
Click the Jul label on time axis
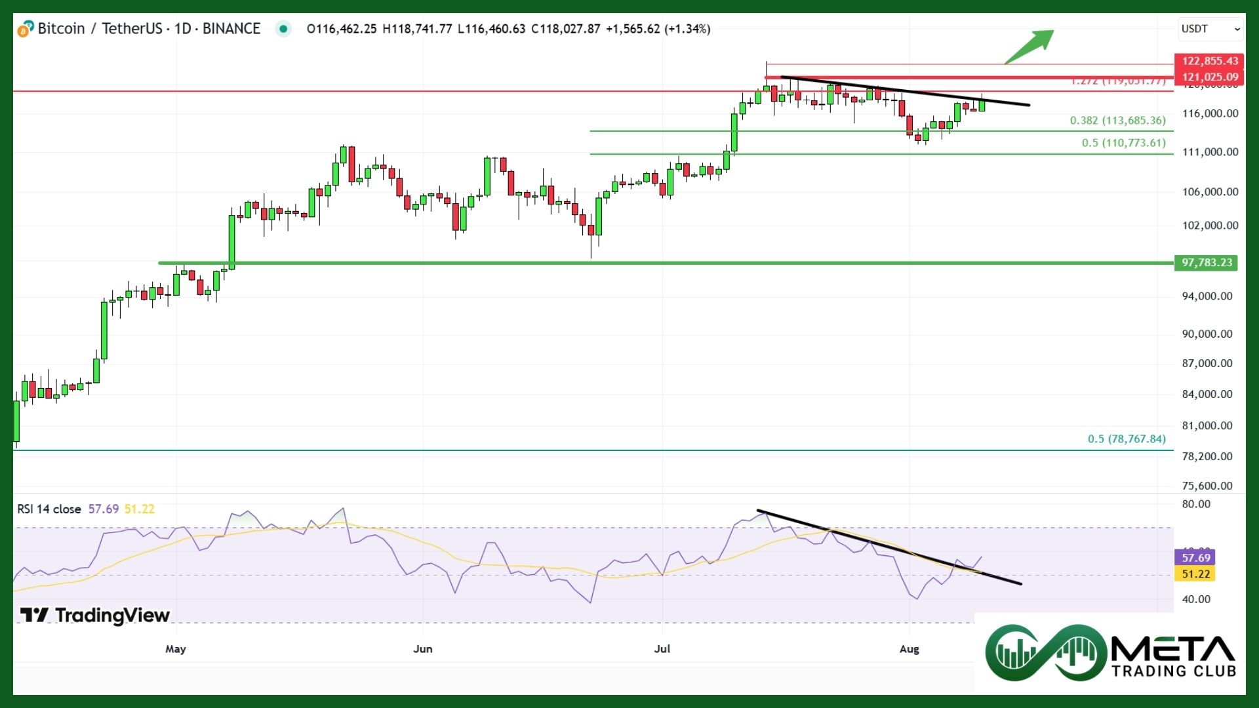tap(662, 649)
